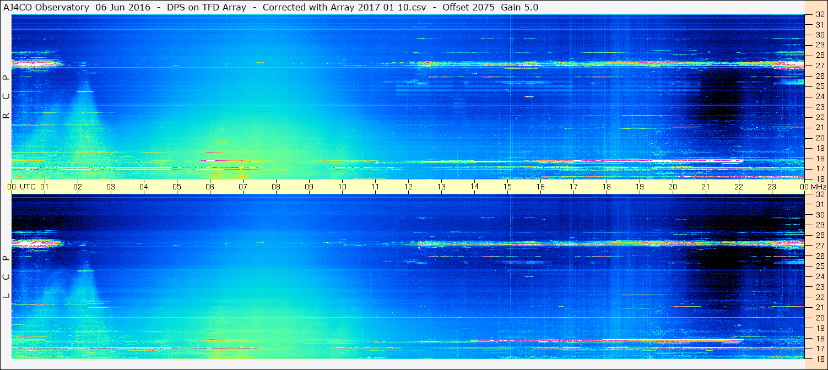Select 16 MHz label of LCP panel

pos(820,358)
